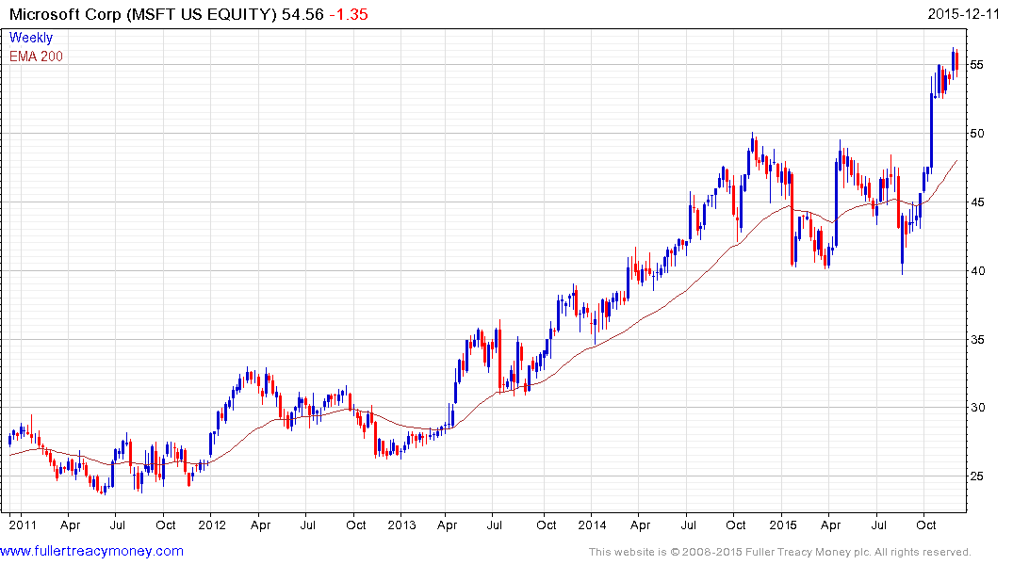Click the 2015 year label on time axis
Image resolution: width=1013 pixels, height=565 pixels.
pos(783,525)
